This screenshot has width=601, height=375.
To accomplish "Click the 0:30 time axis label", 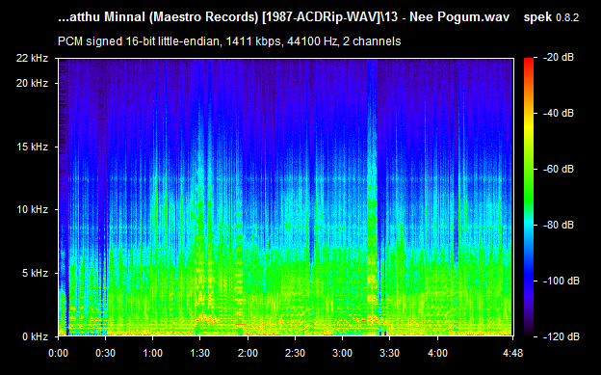I will click(105, 353).
